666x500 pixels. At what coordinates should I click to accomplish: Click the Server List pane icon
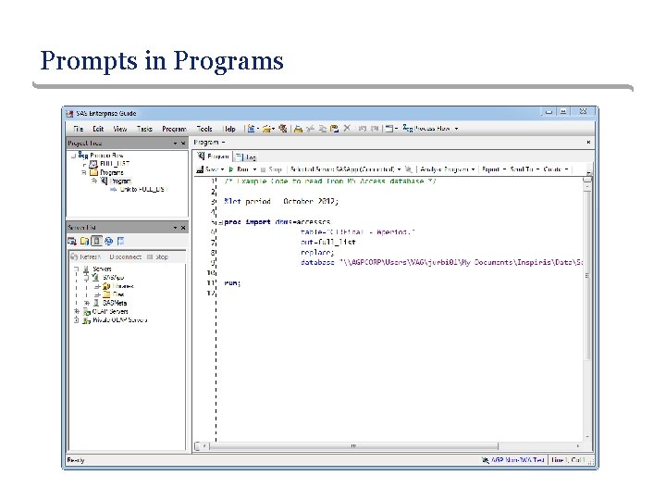click(x=97, y=242)
